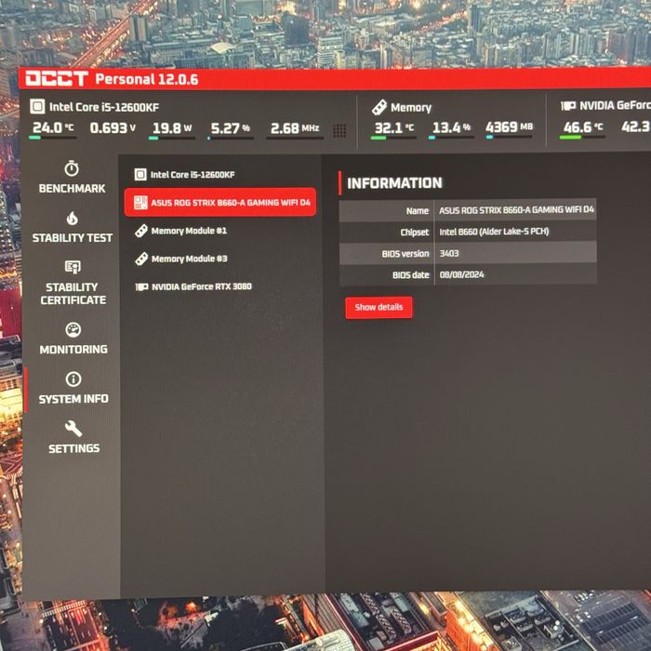The width and height of the screenshot is (651, 651).
Task: Click the CPU clock 2.68 MHz value
Action: 295,128
